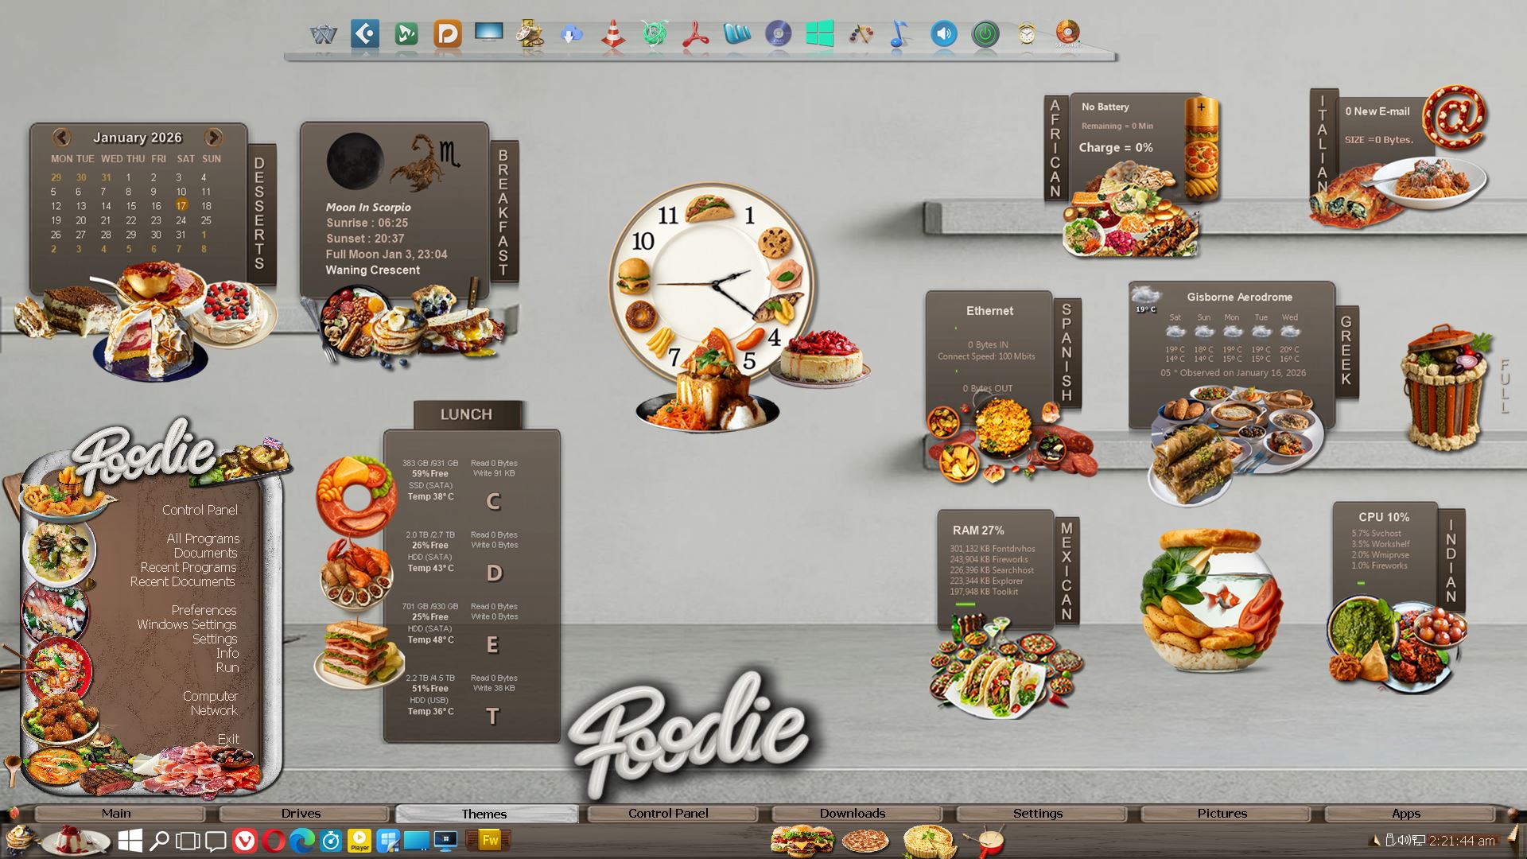Expand the BREAKFAST side tab

tap(503, 212)
